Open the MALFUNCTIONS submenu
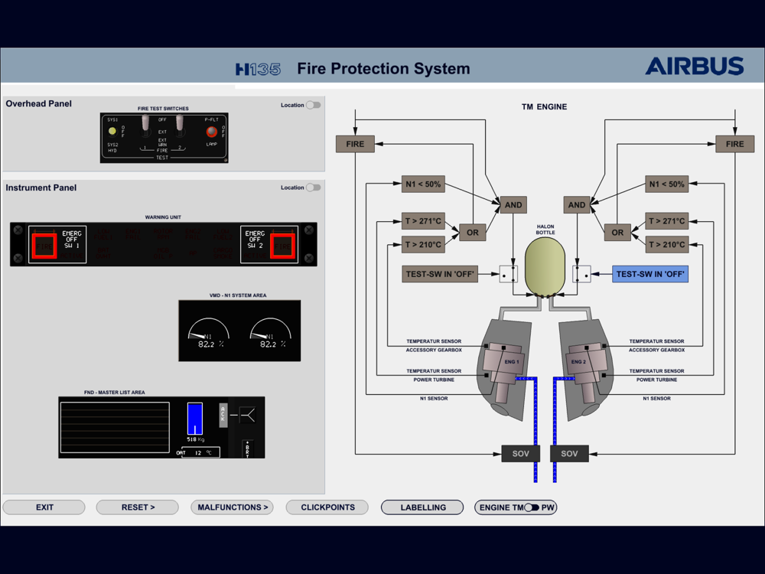This screenshot has height=574, width=765. 233,507
